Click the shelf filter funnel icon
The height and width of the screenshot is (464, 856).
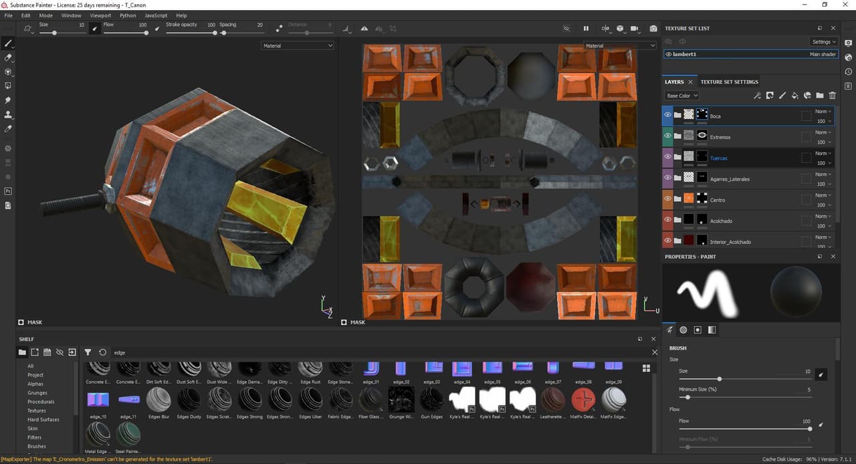88,352
